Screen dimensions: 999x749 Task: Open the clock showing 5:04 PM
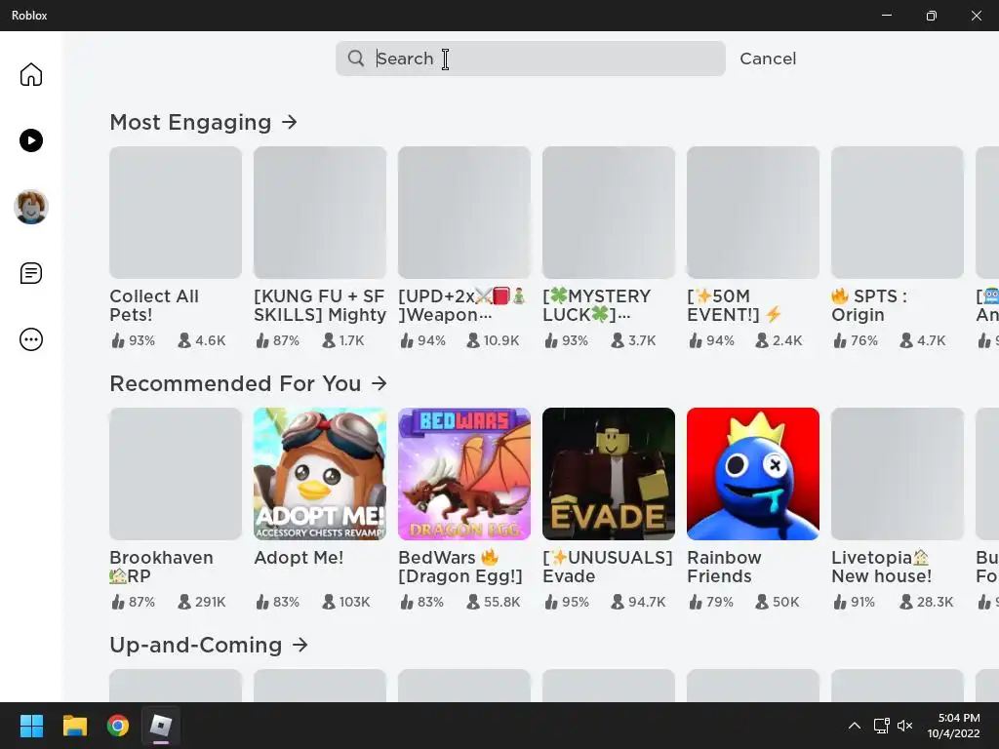pos(953,726)
